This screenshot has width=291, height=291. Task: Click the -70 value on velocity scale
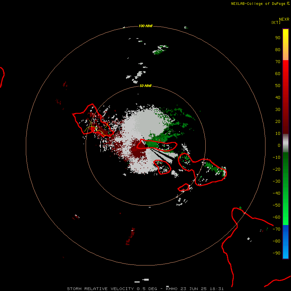point(276,229)
